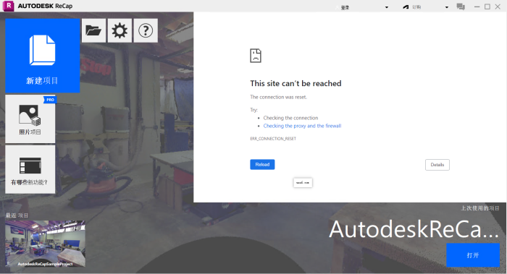The image size is (507, 274).
Task: Click 'The connection was reset.' text
Action: pos(278,97)
